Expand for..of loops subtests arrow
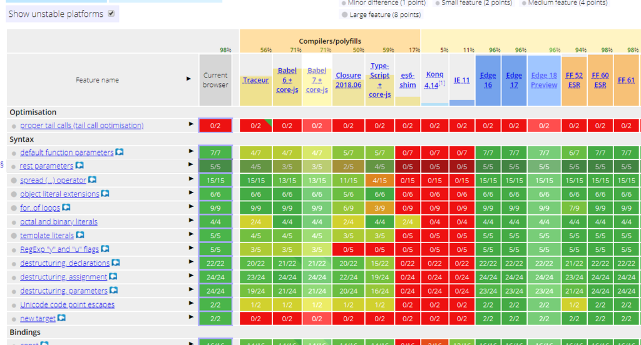 [x=191, y=206]
